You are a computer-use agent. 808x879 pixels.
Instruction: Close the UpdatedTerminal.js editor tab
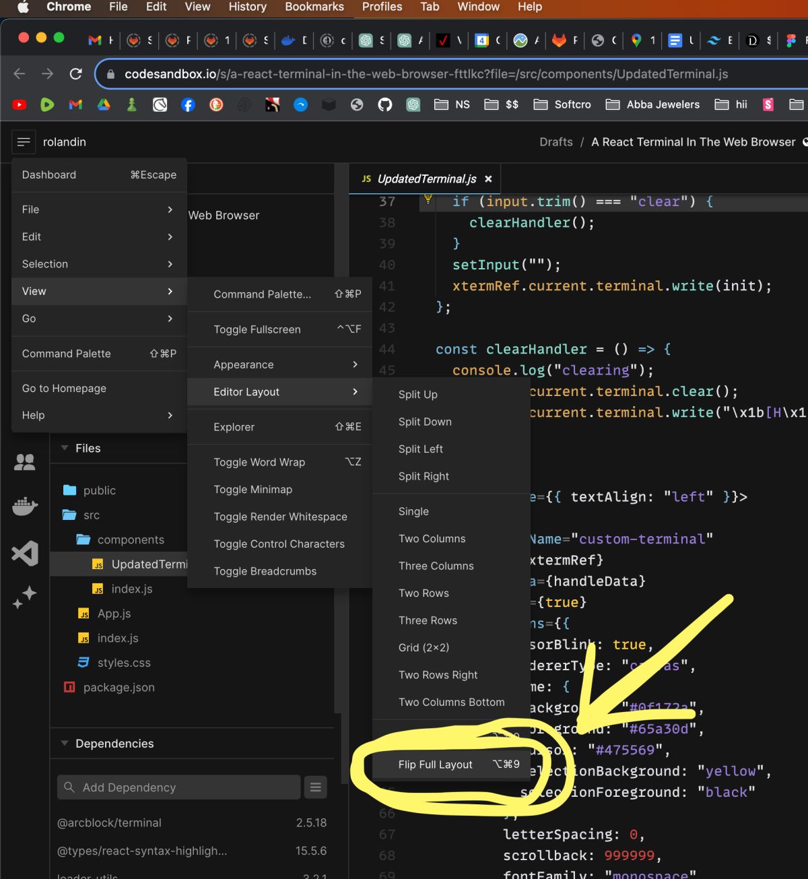tap(488, 179)
